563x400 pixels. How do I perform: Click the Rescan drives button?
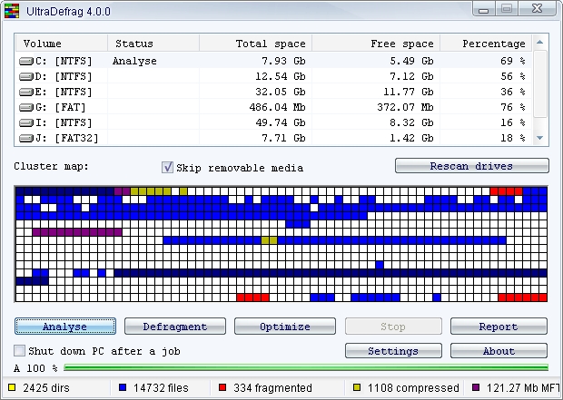pyautogui.click(x=471, y=166)
